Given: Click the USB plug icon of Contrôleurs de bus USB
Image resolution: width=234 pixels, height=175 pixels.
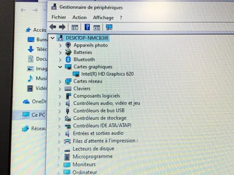Looking at the screenshot, I should [67, 111].
